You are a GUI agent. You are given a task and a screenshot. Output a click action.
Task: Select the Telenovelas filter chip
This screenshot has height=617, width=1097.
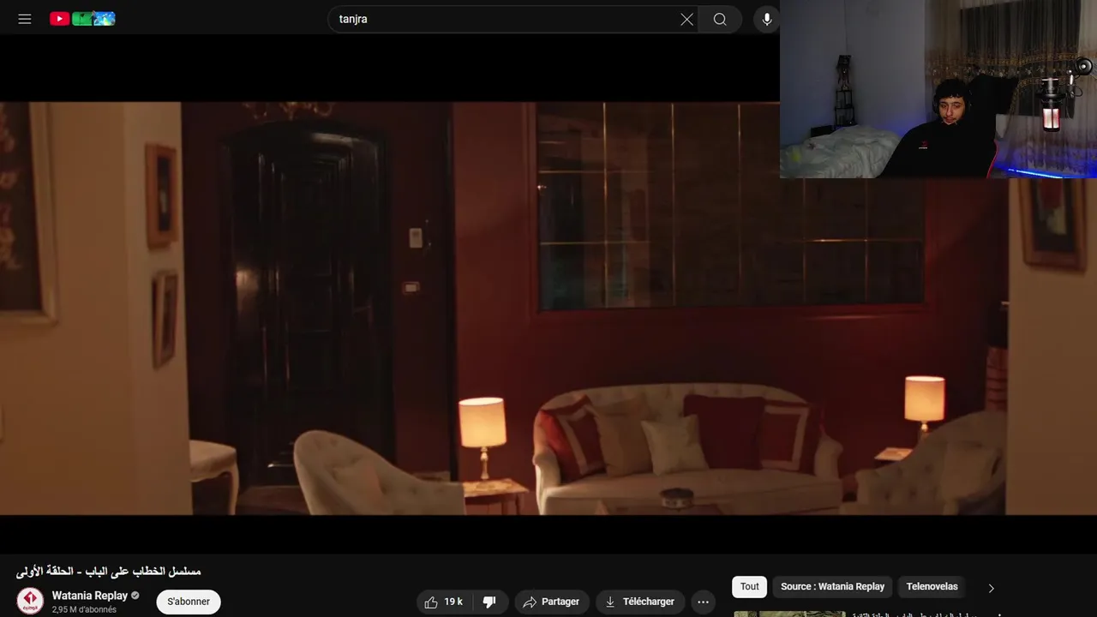click(x=932, y=586)
